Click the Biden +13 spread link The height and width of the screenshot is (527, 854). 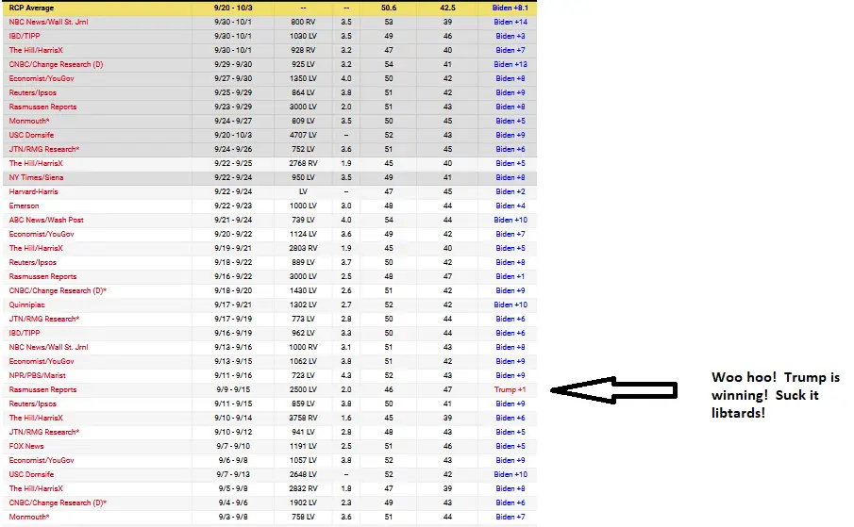(511, 64)
